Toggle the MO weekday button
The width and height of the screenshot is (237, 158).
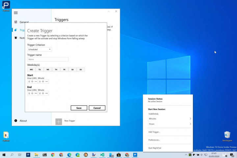pos(31,69)
